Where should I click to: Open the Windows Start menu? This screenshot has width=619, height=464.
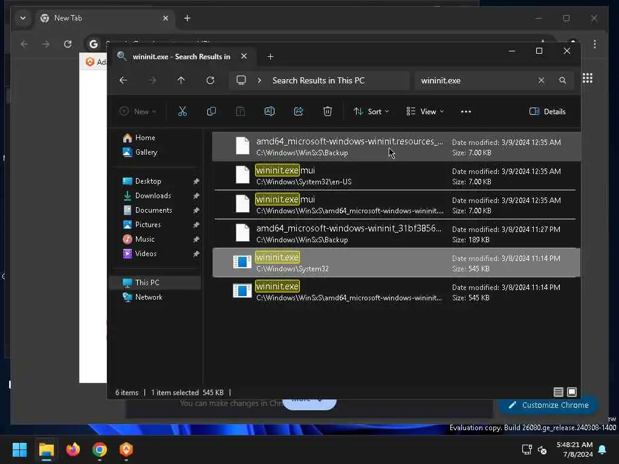[x=19, y=449]
